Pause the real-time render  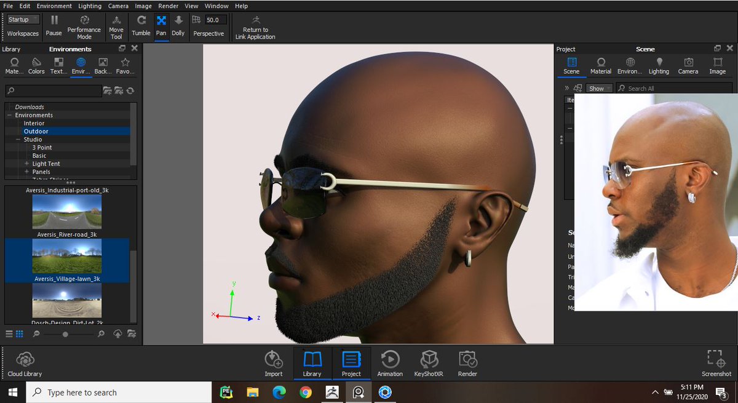54,26
